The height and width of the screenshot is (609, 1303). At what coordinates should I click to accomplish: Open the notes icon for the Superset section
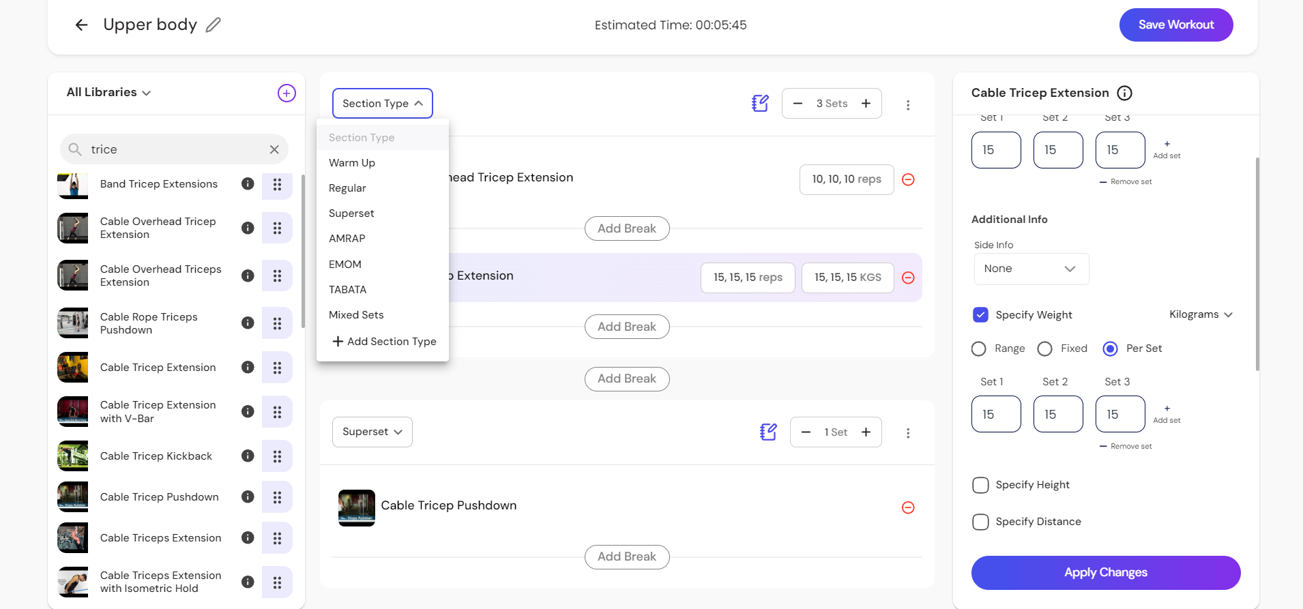[768, 432]
